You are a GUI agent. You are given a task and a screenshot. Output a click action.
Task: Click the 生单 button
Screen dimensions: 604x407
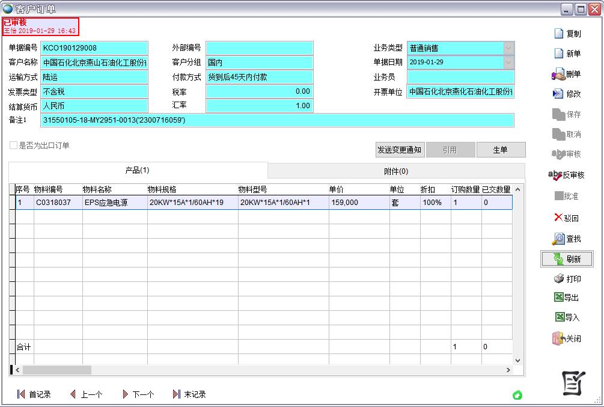pyautogui.click(x=501, y=150)
